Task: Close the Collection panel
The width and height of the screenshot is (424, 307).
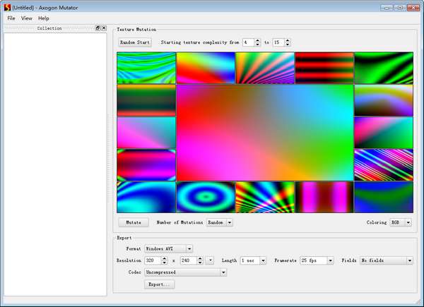Action: pyautogui.click(x=104, y=28)
